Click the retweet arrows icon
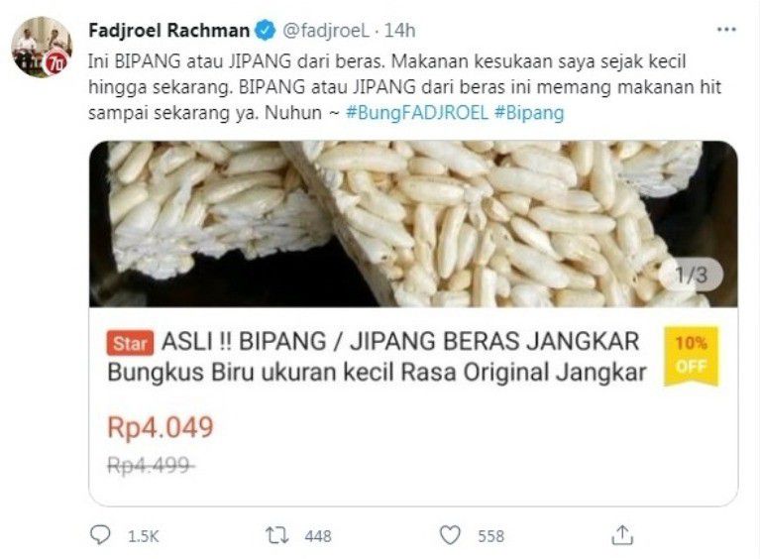This screenshot has height=559, width=760. click(277, 536)
